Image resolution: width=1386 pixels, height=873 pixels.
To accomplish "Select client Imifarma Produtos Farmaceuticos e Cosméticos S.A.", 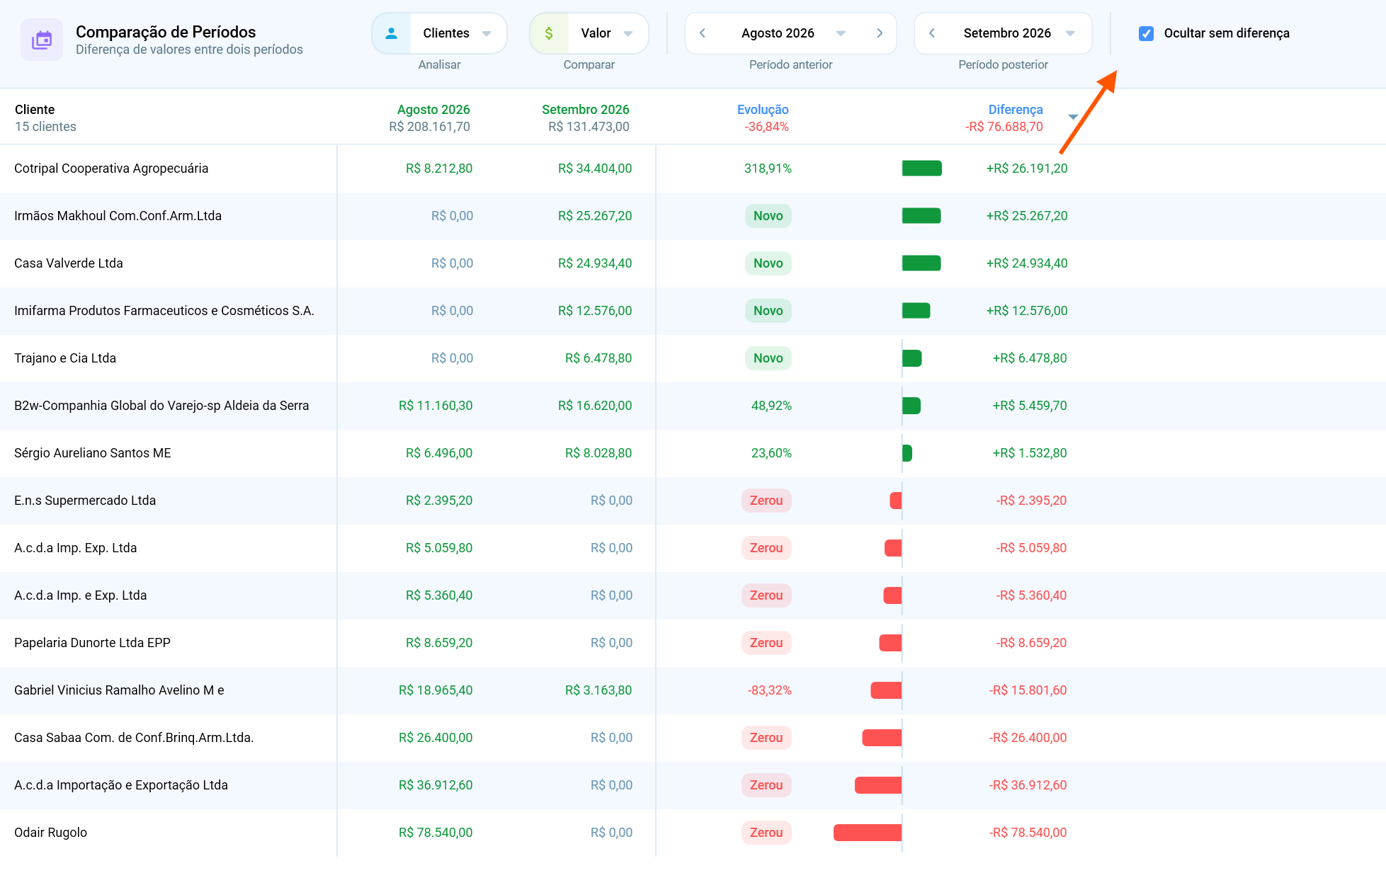I will tap(164, 311).
